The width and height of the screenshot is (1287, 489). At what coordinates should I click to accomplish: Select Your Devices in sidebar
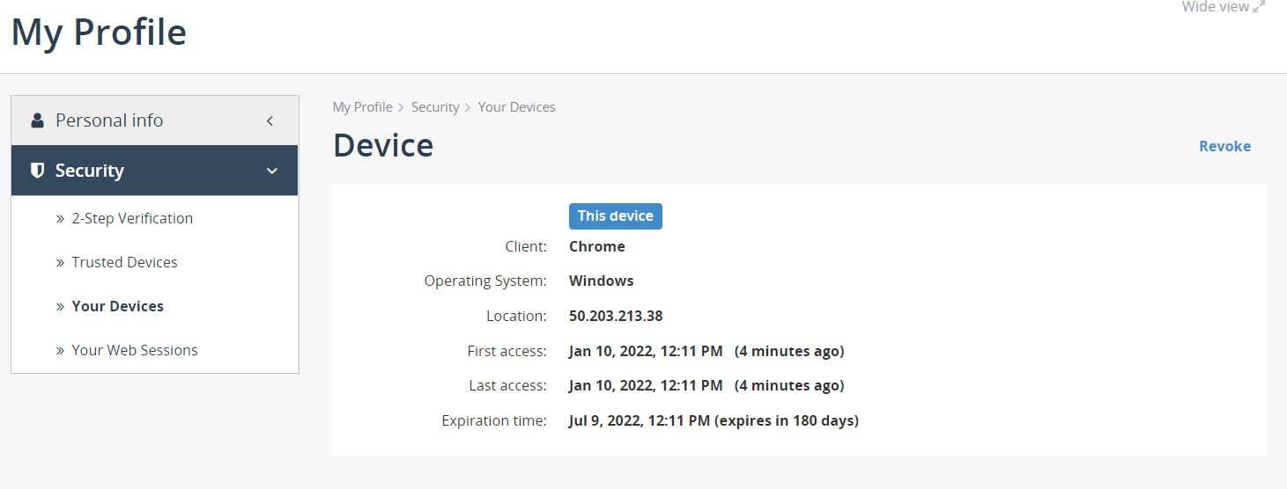pos(118,306)
